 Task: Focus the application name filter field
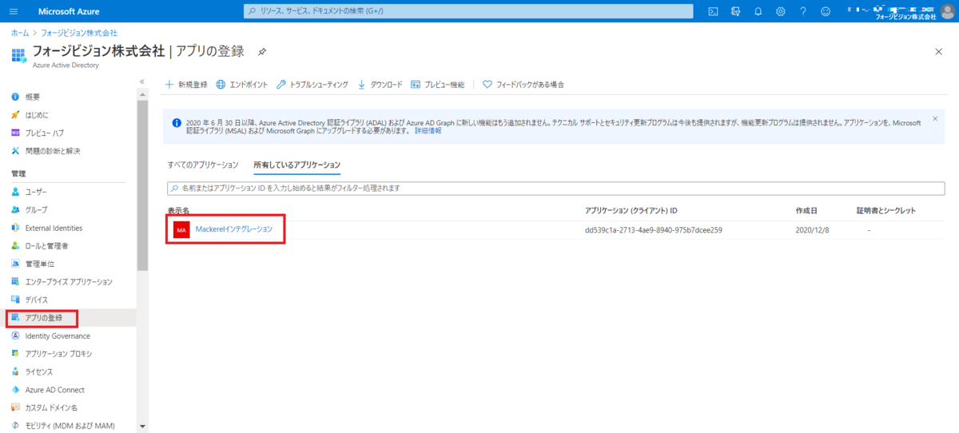[555, 188]
